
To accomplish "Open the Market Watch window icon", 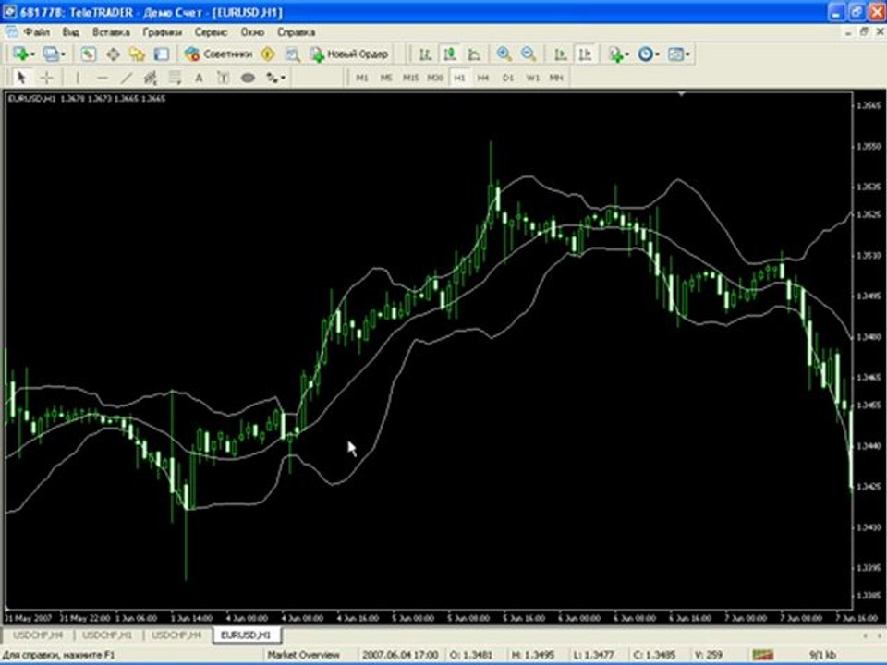I will pyautogui.click(x=88, y=54).
